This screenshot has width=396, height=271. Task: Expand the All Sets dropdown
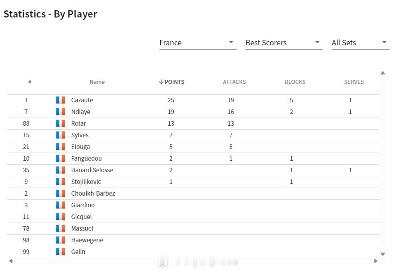pyautogui.click(x=361, y=43)
